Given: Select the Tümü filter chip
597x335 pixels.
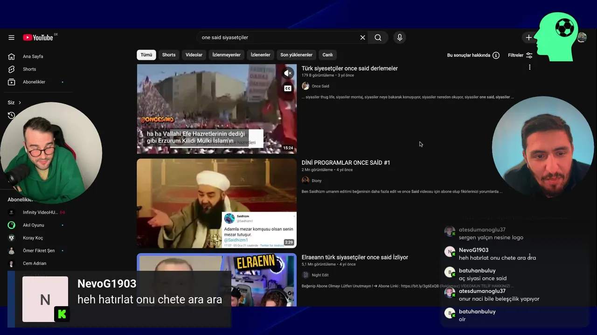Looking at the screenshot, I should [x=146, y=55].
